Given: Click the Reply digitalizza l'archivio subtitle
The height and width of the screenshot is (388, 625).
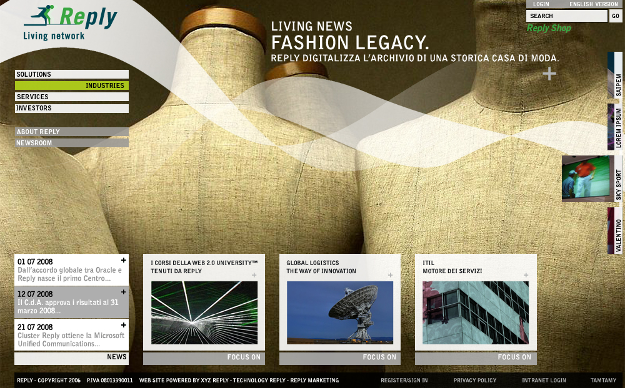Looking at the screenshot, I should click(415, 58).
